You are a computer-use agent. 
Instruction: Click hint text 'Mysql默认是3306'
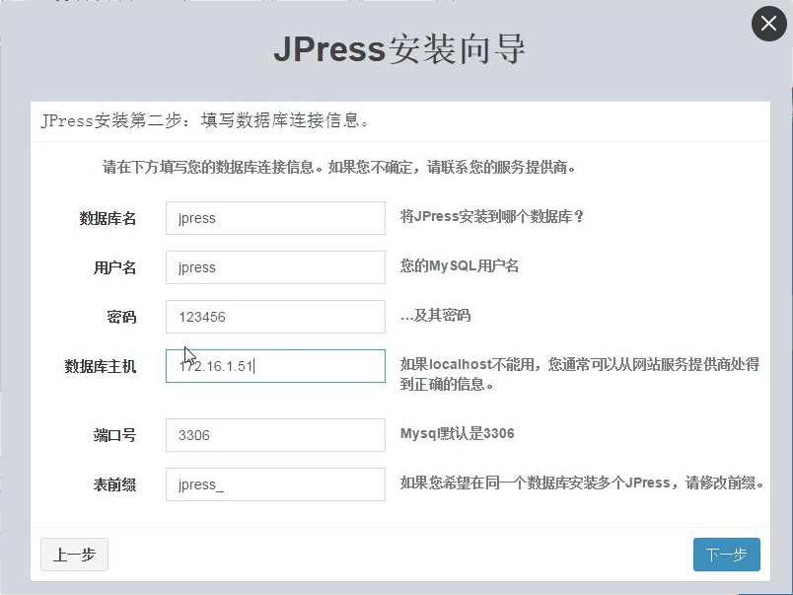458,433
